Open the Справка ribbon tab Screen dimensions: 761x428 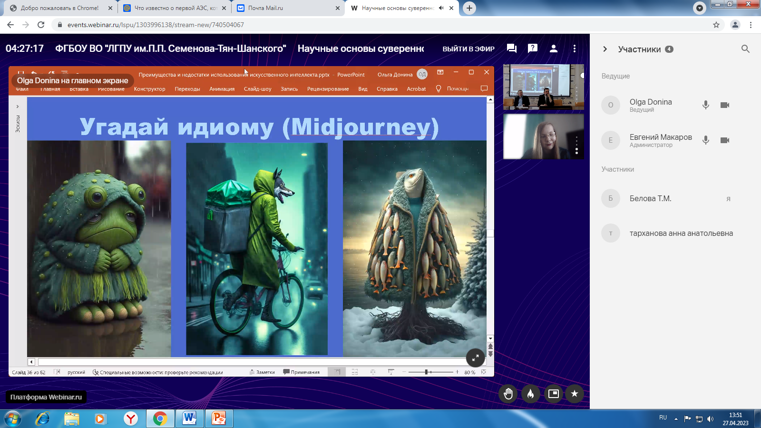(x=387, y=89)
